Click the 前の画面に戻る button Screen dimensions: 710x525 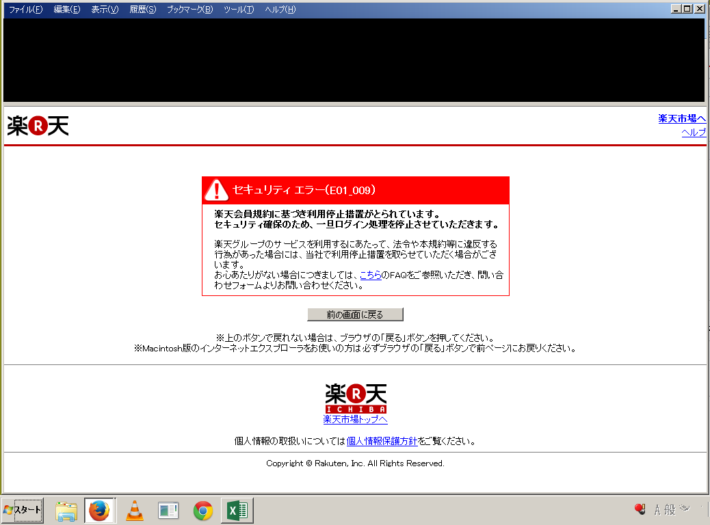pos(355,314)
